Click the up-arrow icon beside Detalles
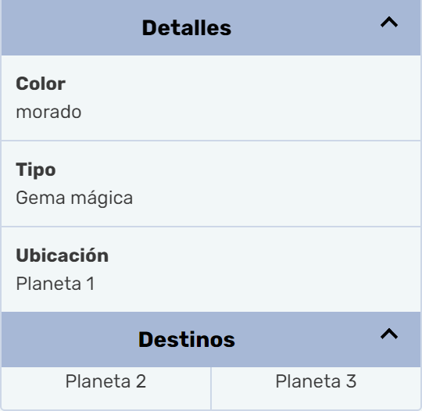 point(389,23)
